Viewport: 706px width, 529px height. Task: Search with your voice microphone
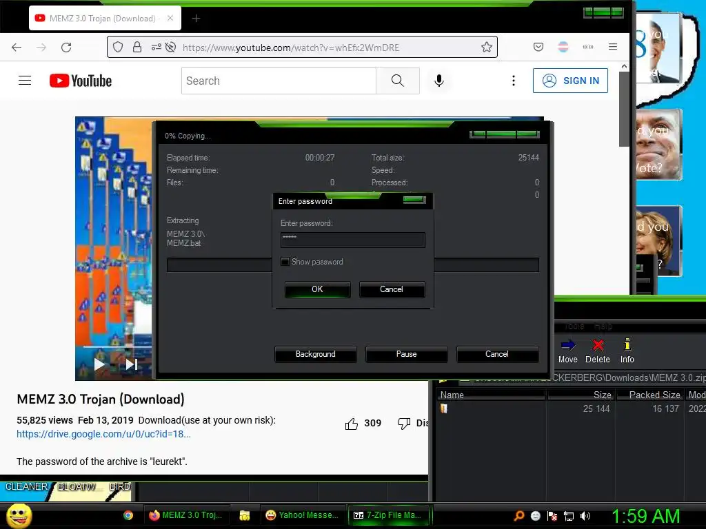pyautogui.click(x=439, y=81)
